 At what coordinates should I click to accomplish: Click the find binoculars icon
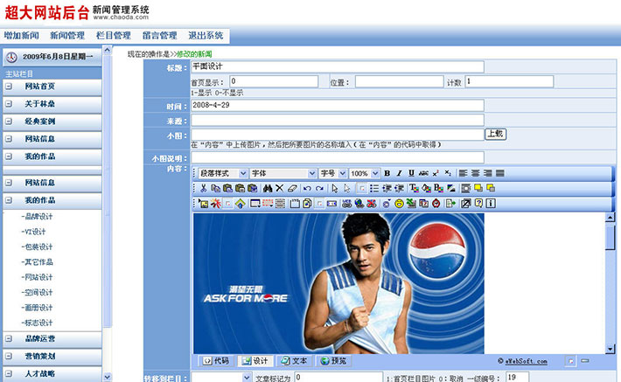click(x=266, y=188)
